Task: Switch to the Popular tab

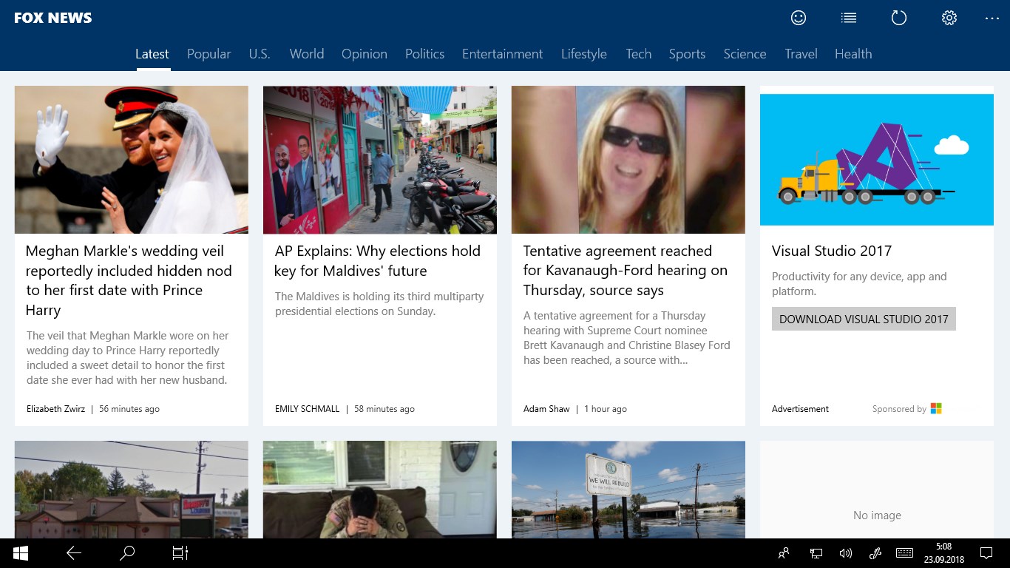Action: pos(209,54)
